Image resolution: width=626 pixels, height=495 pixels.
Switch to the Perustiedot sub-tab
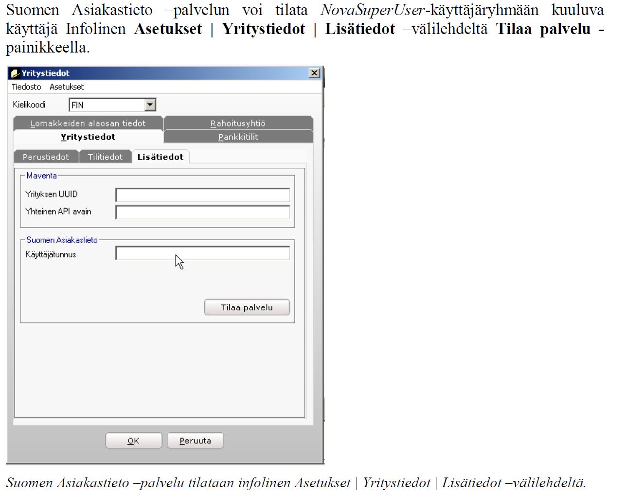46,157
